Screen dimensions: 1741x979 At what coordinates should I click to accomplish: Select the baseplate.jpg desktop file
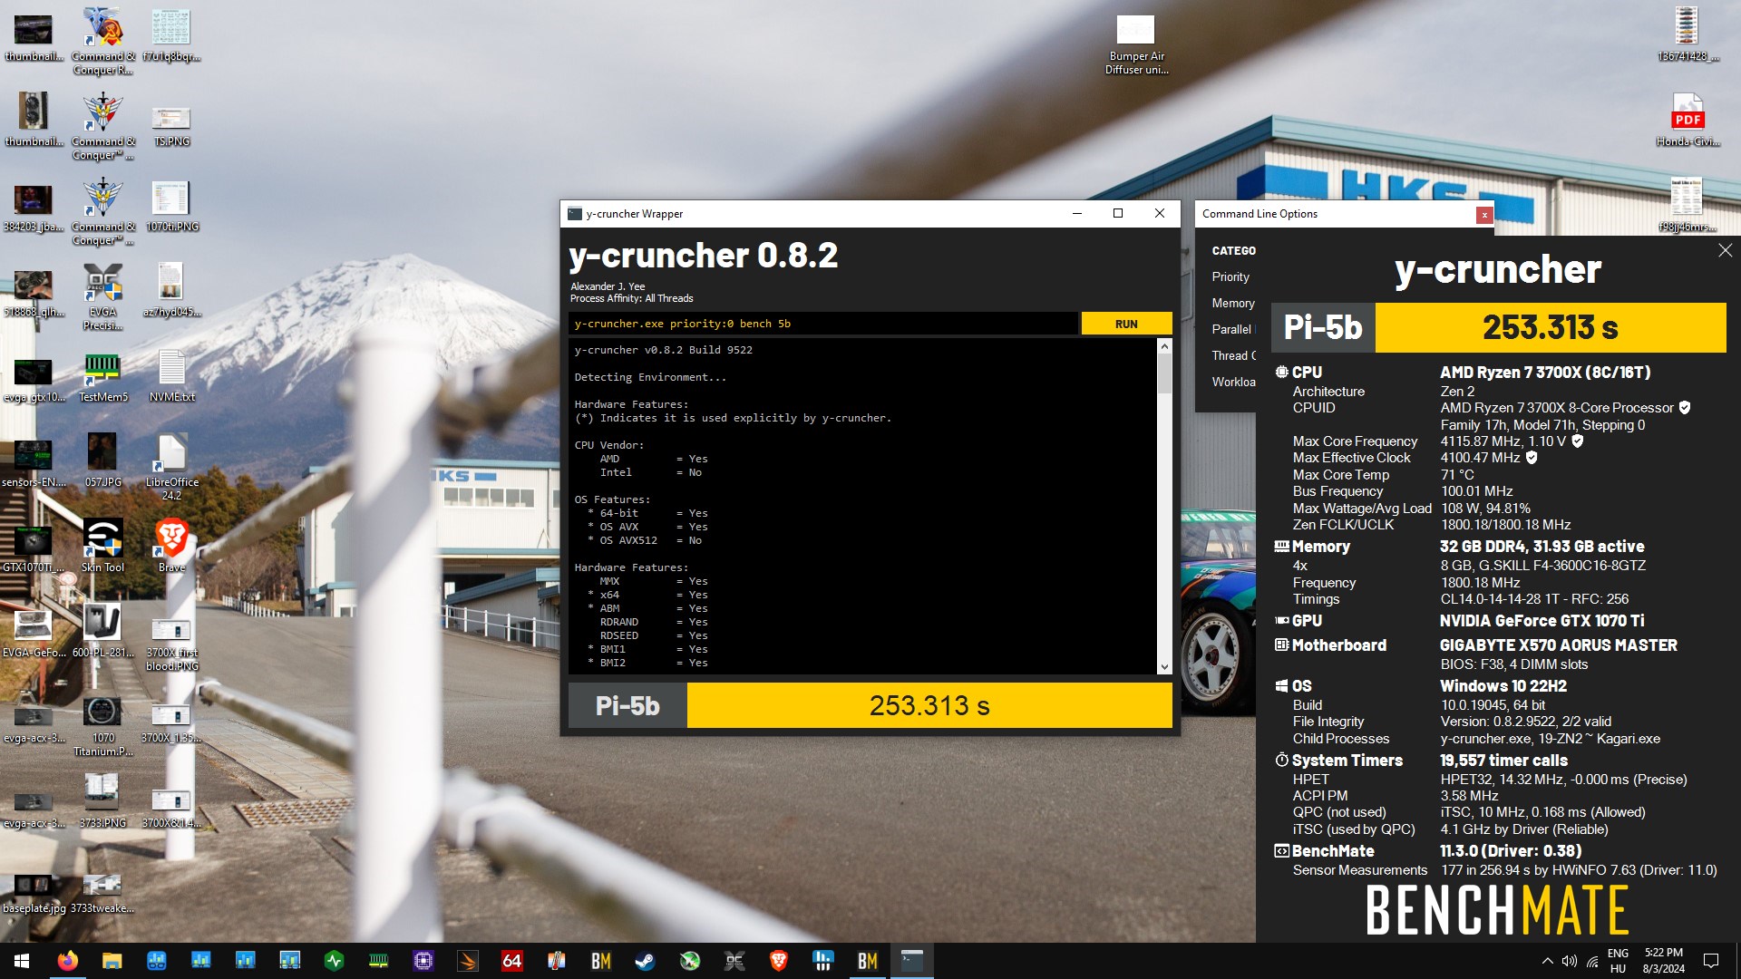[x=34, y=893]
